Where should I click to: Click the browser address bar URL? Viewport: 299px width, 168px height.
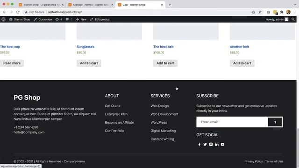tap(65, 12)
